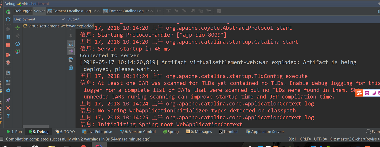Click the Get thread dump camera icon
The image size is (380, 147).
8,73
